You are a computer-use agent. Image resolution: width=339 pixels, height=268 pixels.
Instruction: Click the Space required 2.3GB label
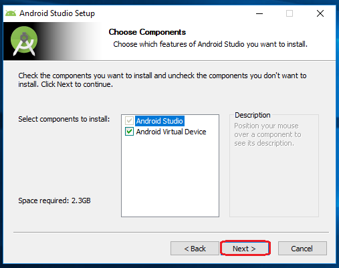[x=54, y=200]
